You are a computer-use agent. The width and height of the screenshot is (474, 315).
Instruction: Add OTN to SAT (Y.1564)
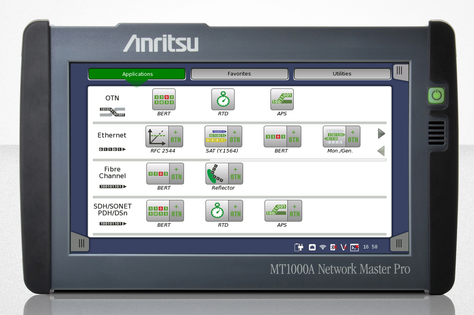click(235, 136)
